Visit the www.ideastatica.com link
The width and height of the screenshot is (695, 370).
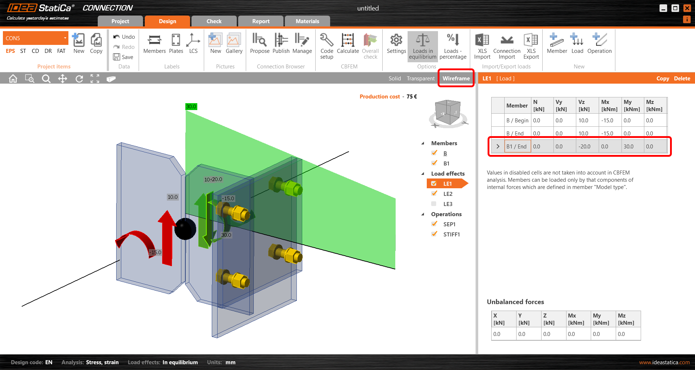pos(665,362)
